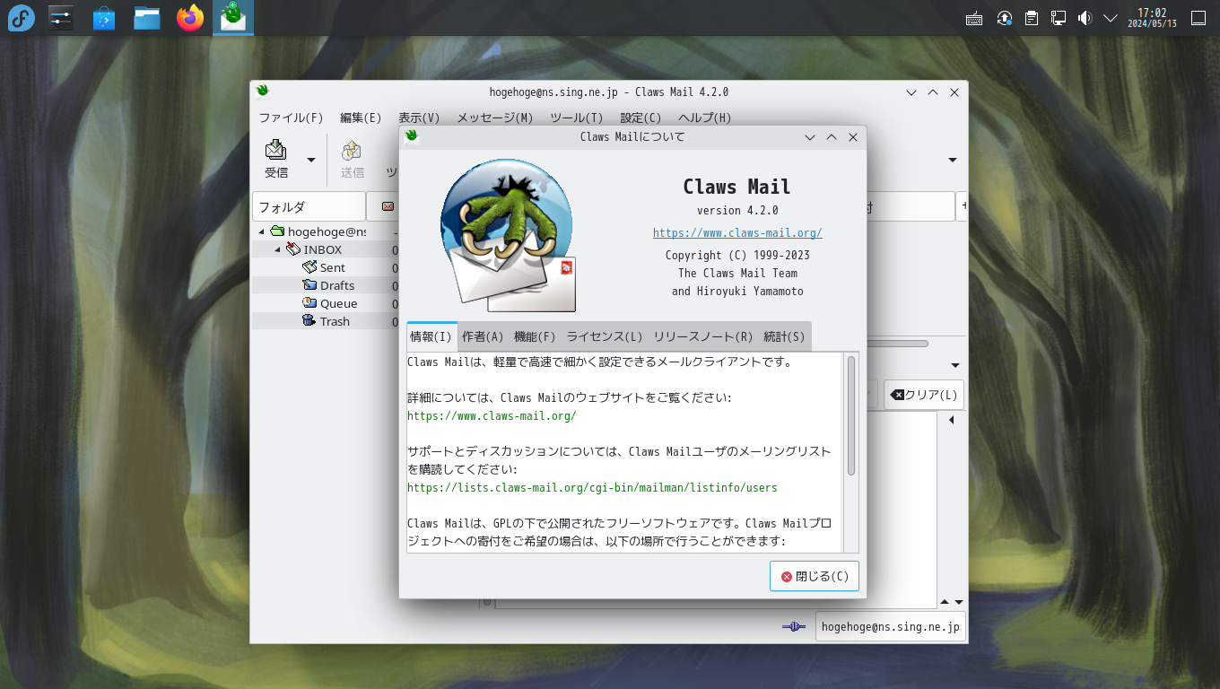Screen dimensions: 1220x689
Task: Open the clipboard tray icon
Action: click(1032, 18)
